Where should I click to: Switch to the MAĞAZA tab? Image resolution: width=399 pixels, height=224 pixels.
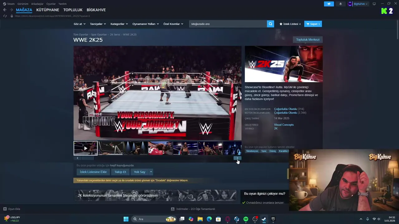click(24, 10)
